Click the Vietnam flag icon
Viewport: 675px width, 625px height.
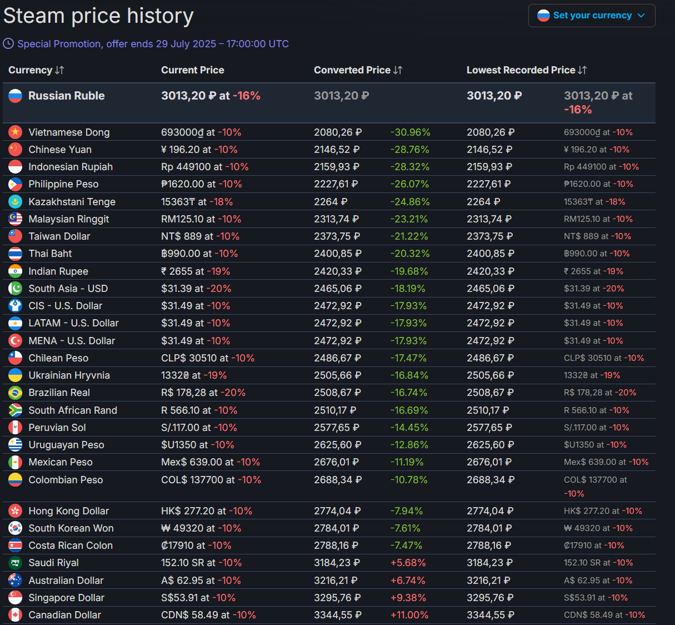pos(16,132)
